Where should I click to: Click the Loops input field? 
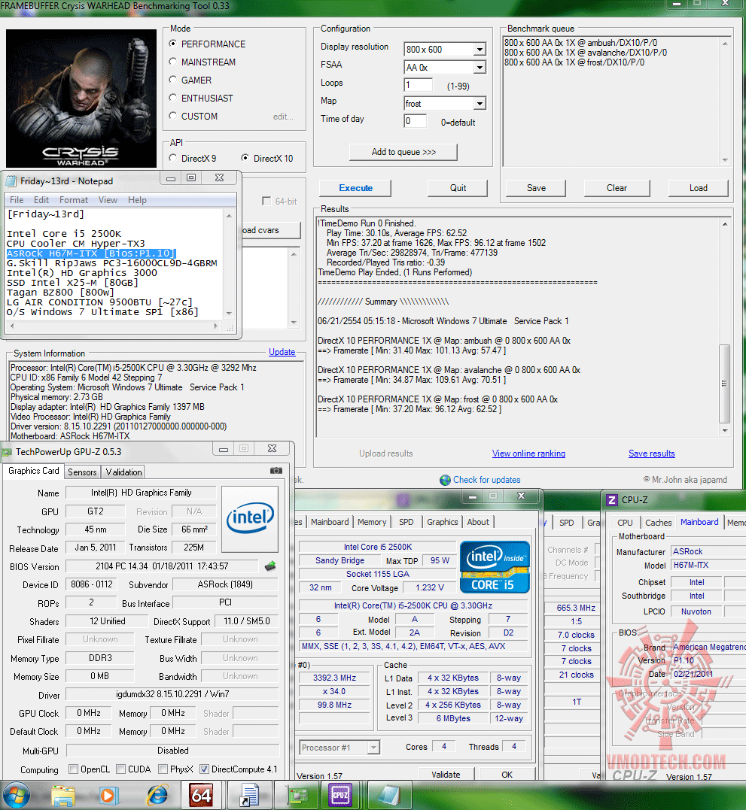(x=418, y=85)
